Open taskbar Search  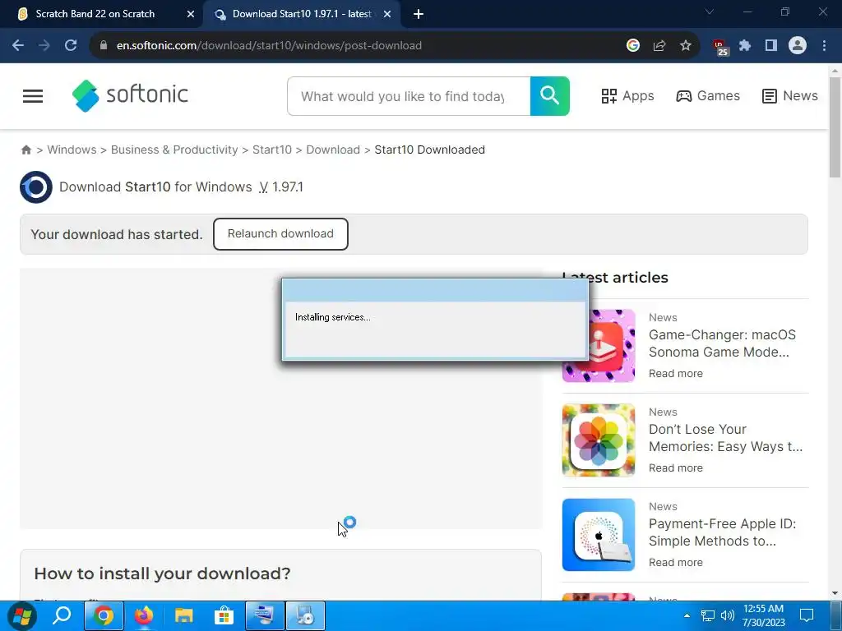tap(62, 615)
